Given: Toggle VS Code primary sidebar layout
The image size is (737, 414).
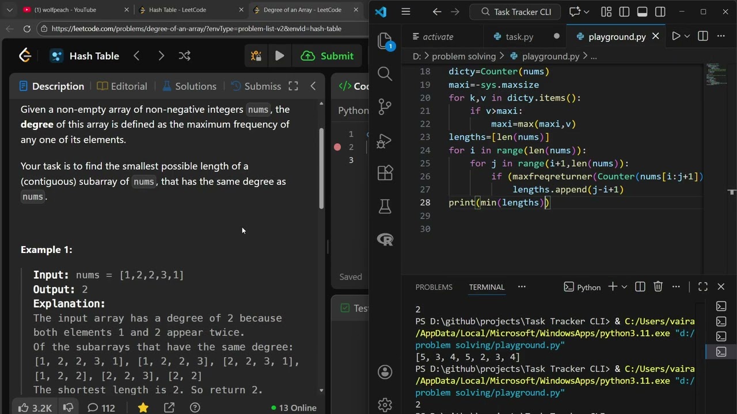Looking at the screenshot, I should 624,11.
